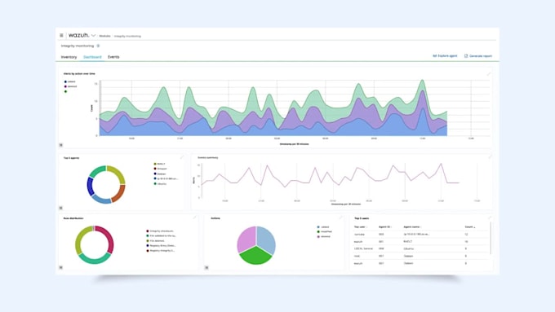Screen dimensions: 555x312
Task: Select RHEL7 in the Top 5 agents legend
Action: [159, 164]
